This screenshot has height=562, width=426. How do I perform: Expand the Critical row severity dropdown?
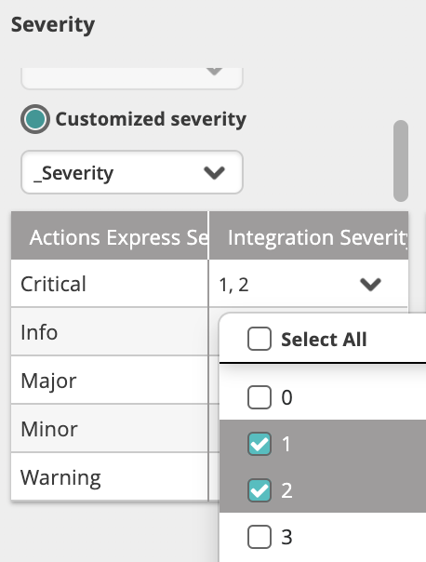pyautogui.click(x=308, y=284)
